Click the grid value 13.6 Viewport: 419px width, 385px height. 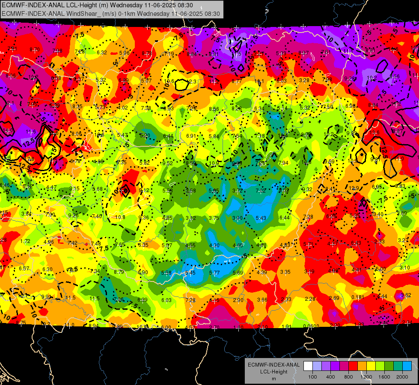(374, 133)
